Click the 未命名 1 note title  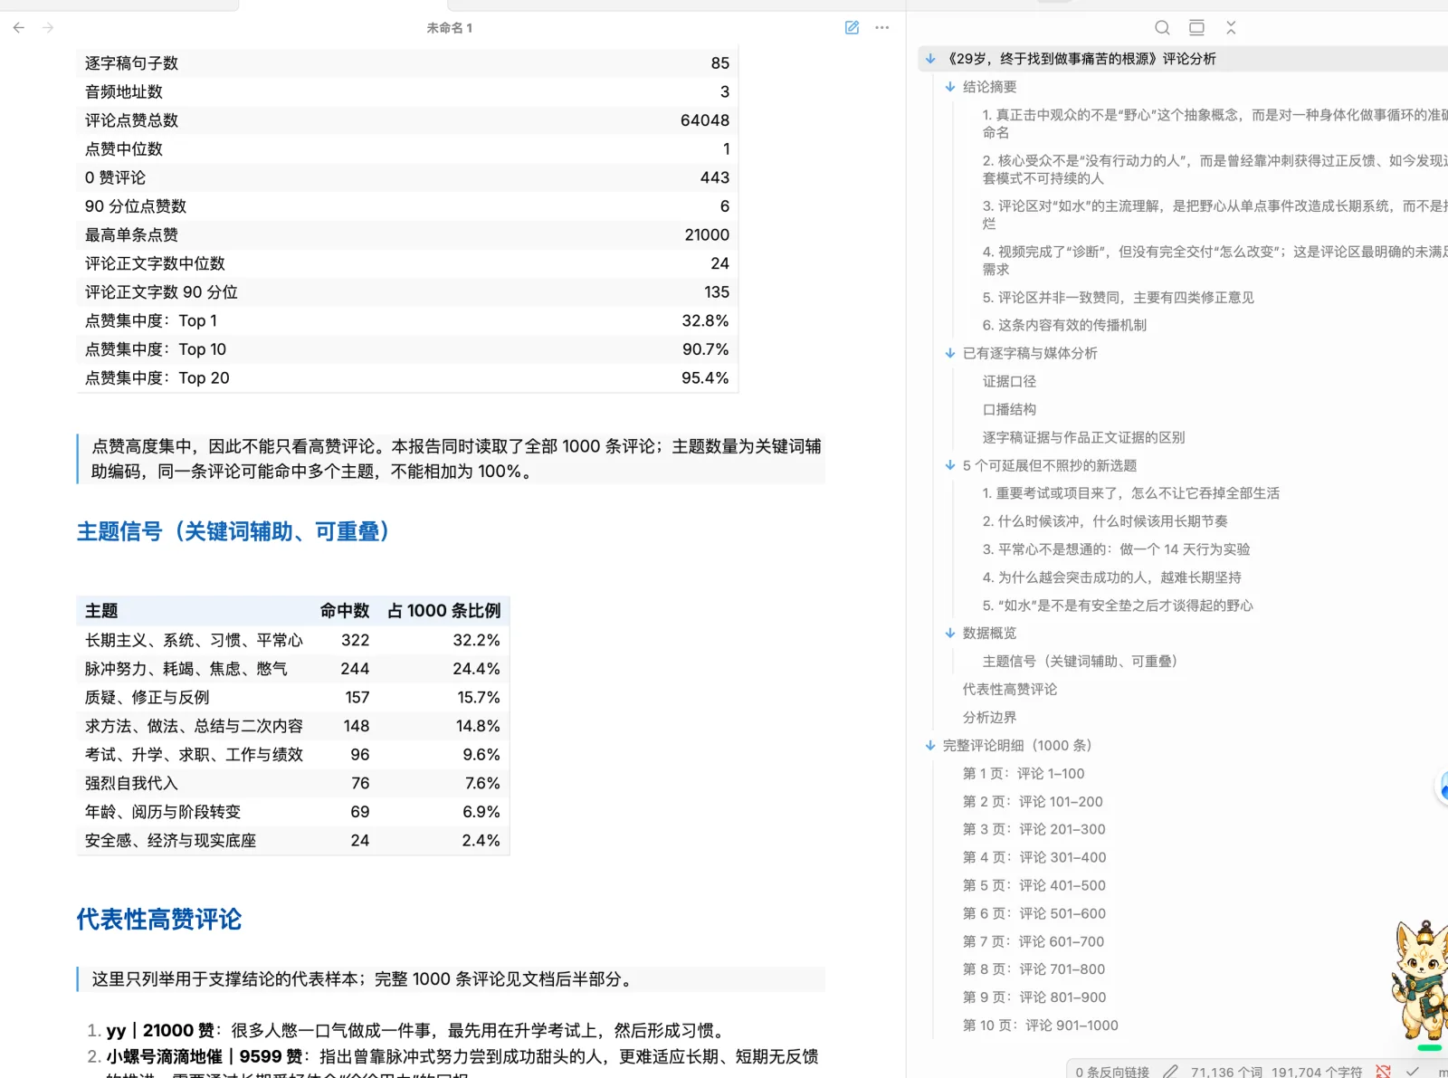449,28
